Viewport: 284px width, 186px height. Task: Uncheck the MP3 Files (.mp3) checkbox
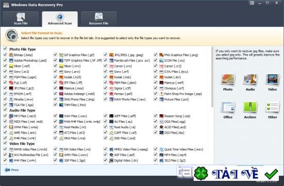(x=5, y=115)
